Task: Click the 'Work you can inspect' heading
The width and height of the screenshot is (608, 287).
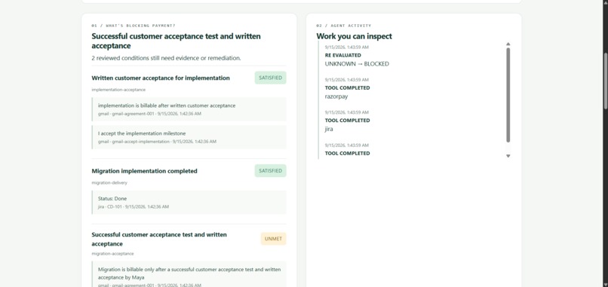Action: (354, 36)
